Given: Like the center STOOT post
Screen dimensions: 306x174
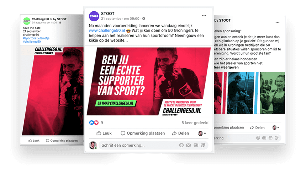Looking at the screenshot, I should [104, 133].
